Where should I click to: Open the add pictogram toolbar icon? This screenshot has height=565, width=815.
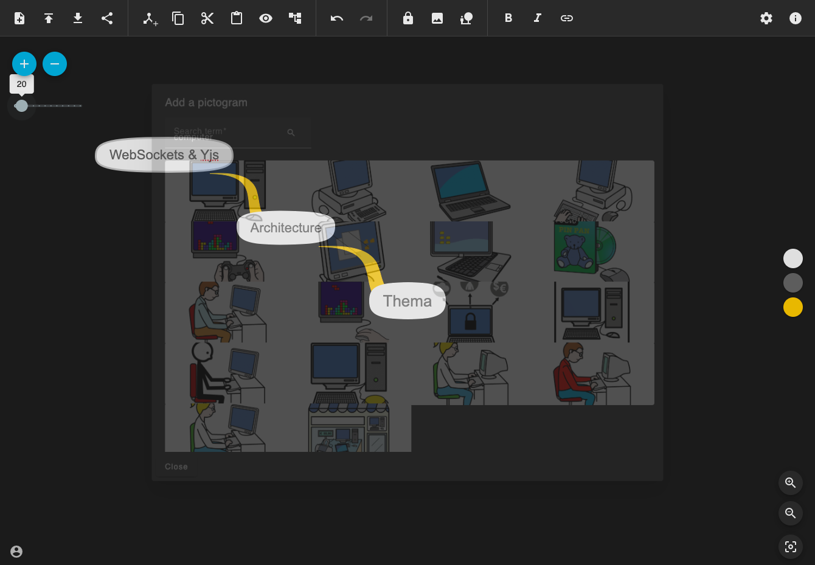pos(466,18)
